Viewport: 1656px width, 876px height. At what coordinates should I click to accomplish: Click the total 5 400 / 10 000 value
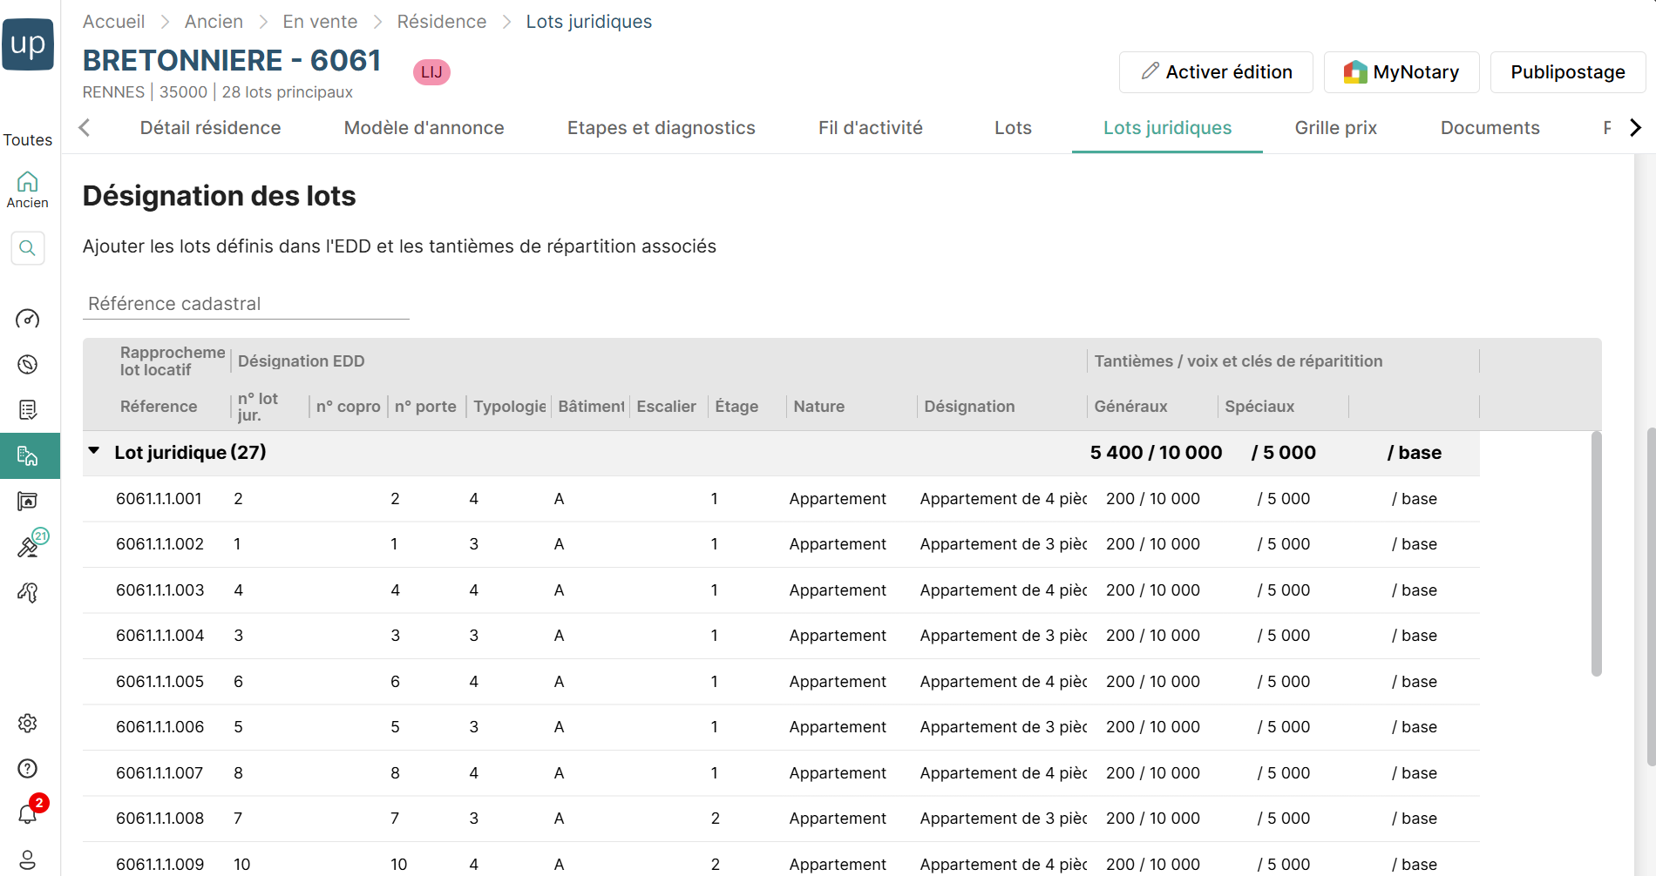point(1157,453)
